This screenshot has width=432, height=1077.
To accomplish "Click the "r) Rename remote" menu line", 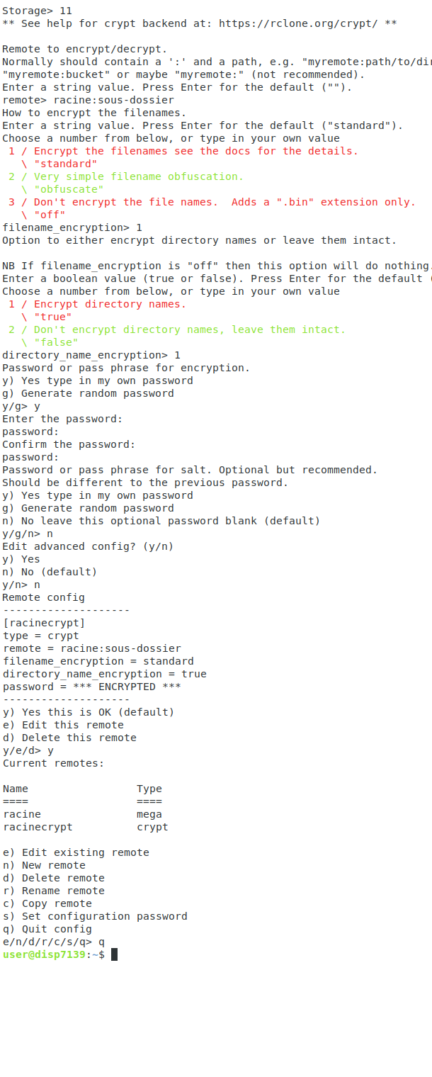I will coord(54,891).
